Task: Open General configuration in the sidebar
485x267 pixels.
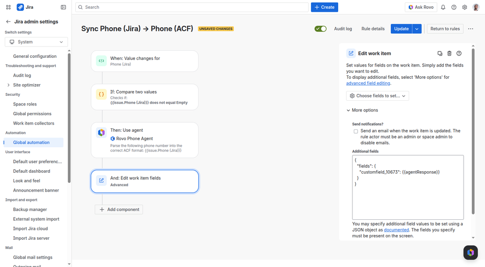Action: pos(35,56)
